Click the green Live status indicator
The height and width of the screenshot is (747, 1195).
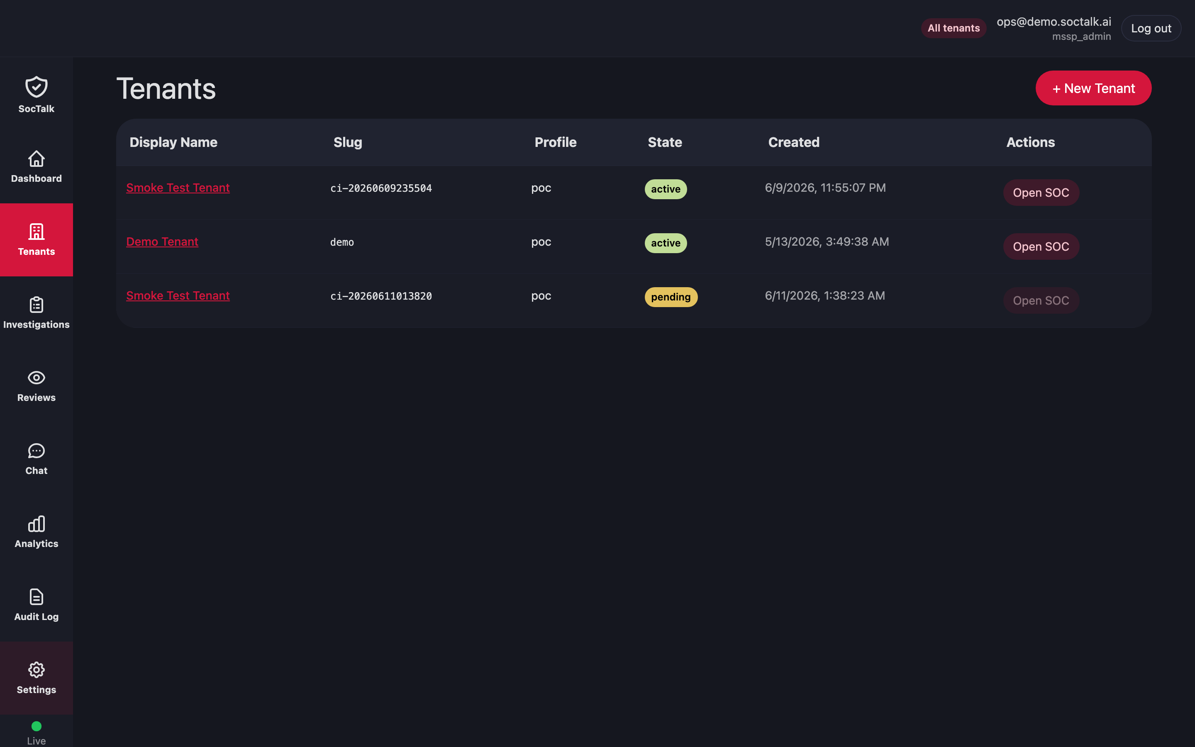pyautogui.click(x=37, y=726)
